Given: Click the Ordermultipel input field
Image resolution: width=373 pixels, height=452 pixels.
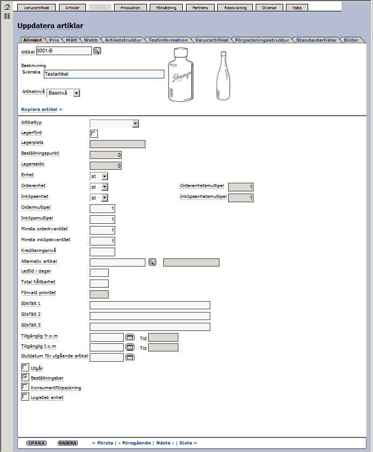Looking at the screenshot, I should tap(102, 209).
